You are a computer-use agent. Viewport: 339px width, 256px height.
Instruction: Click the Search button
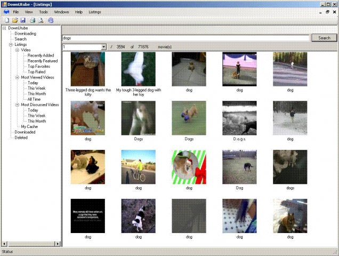pyautogui.click(x=324, y=38)
